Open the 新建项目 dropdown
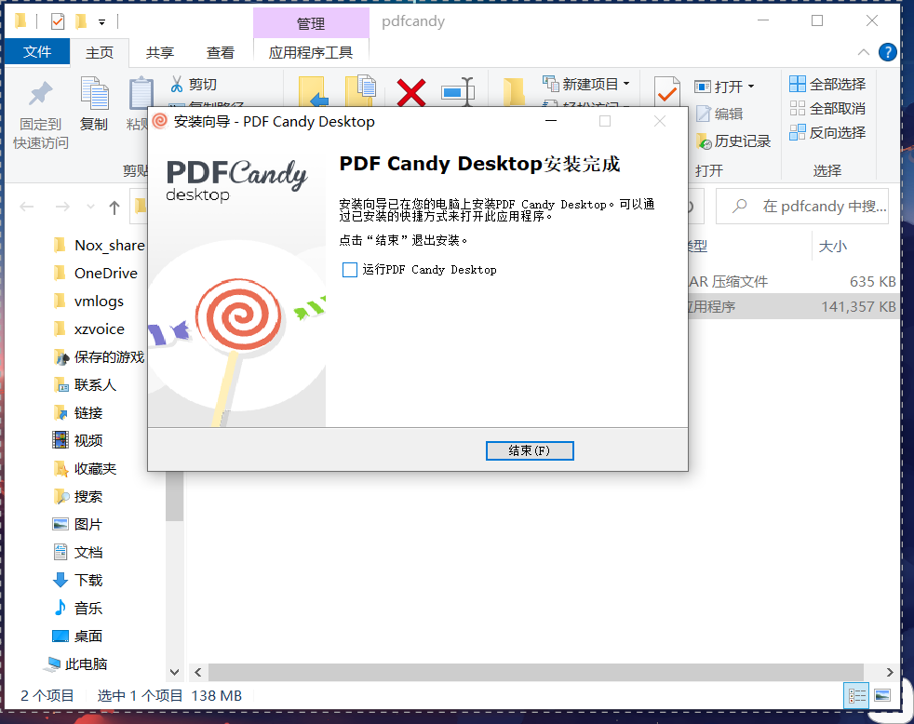The width and height of the screenshot is (914, 724). tap(586, 84)
